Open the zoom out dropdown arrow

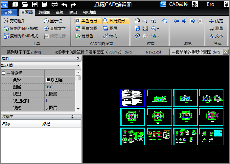[x=158, y=29]
